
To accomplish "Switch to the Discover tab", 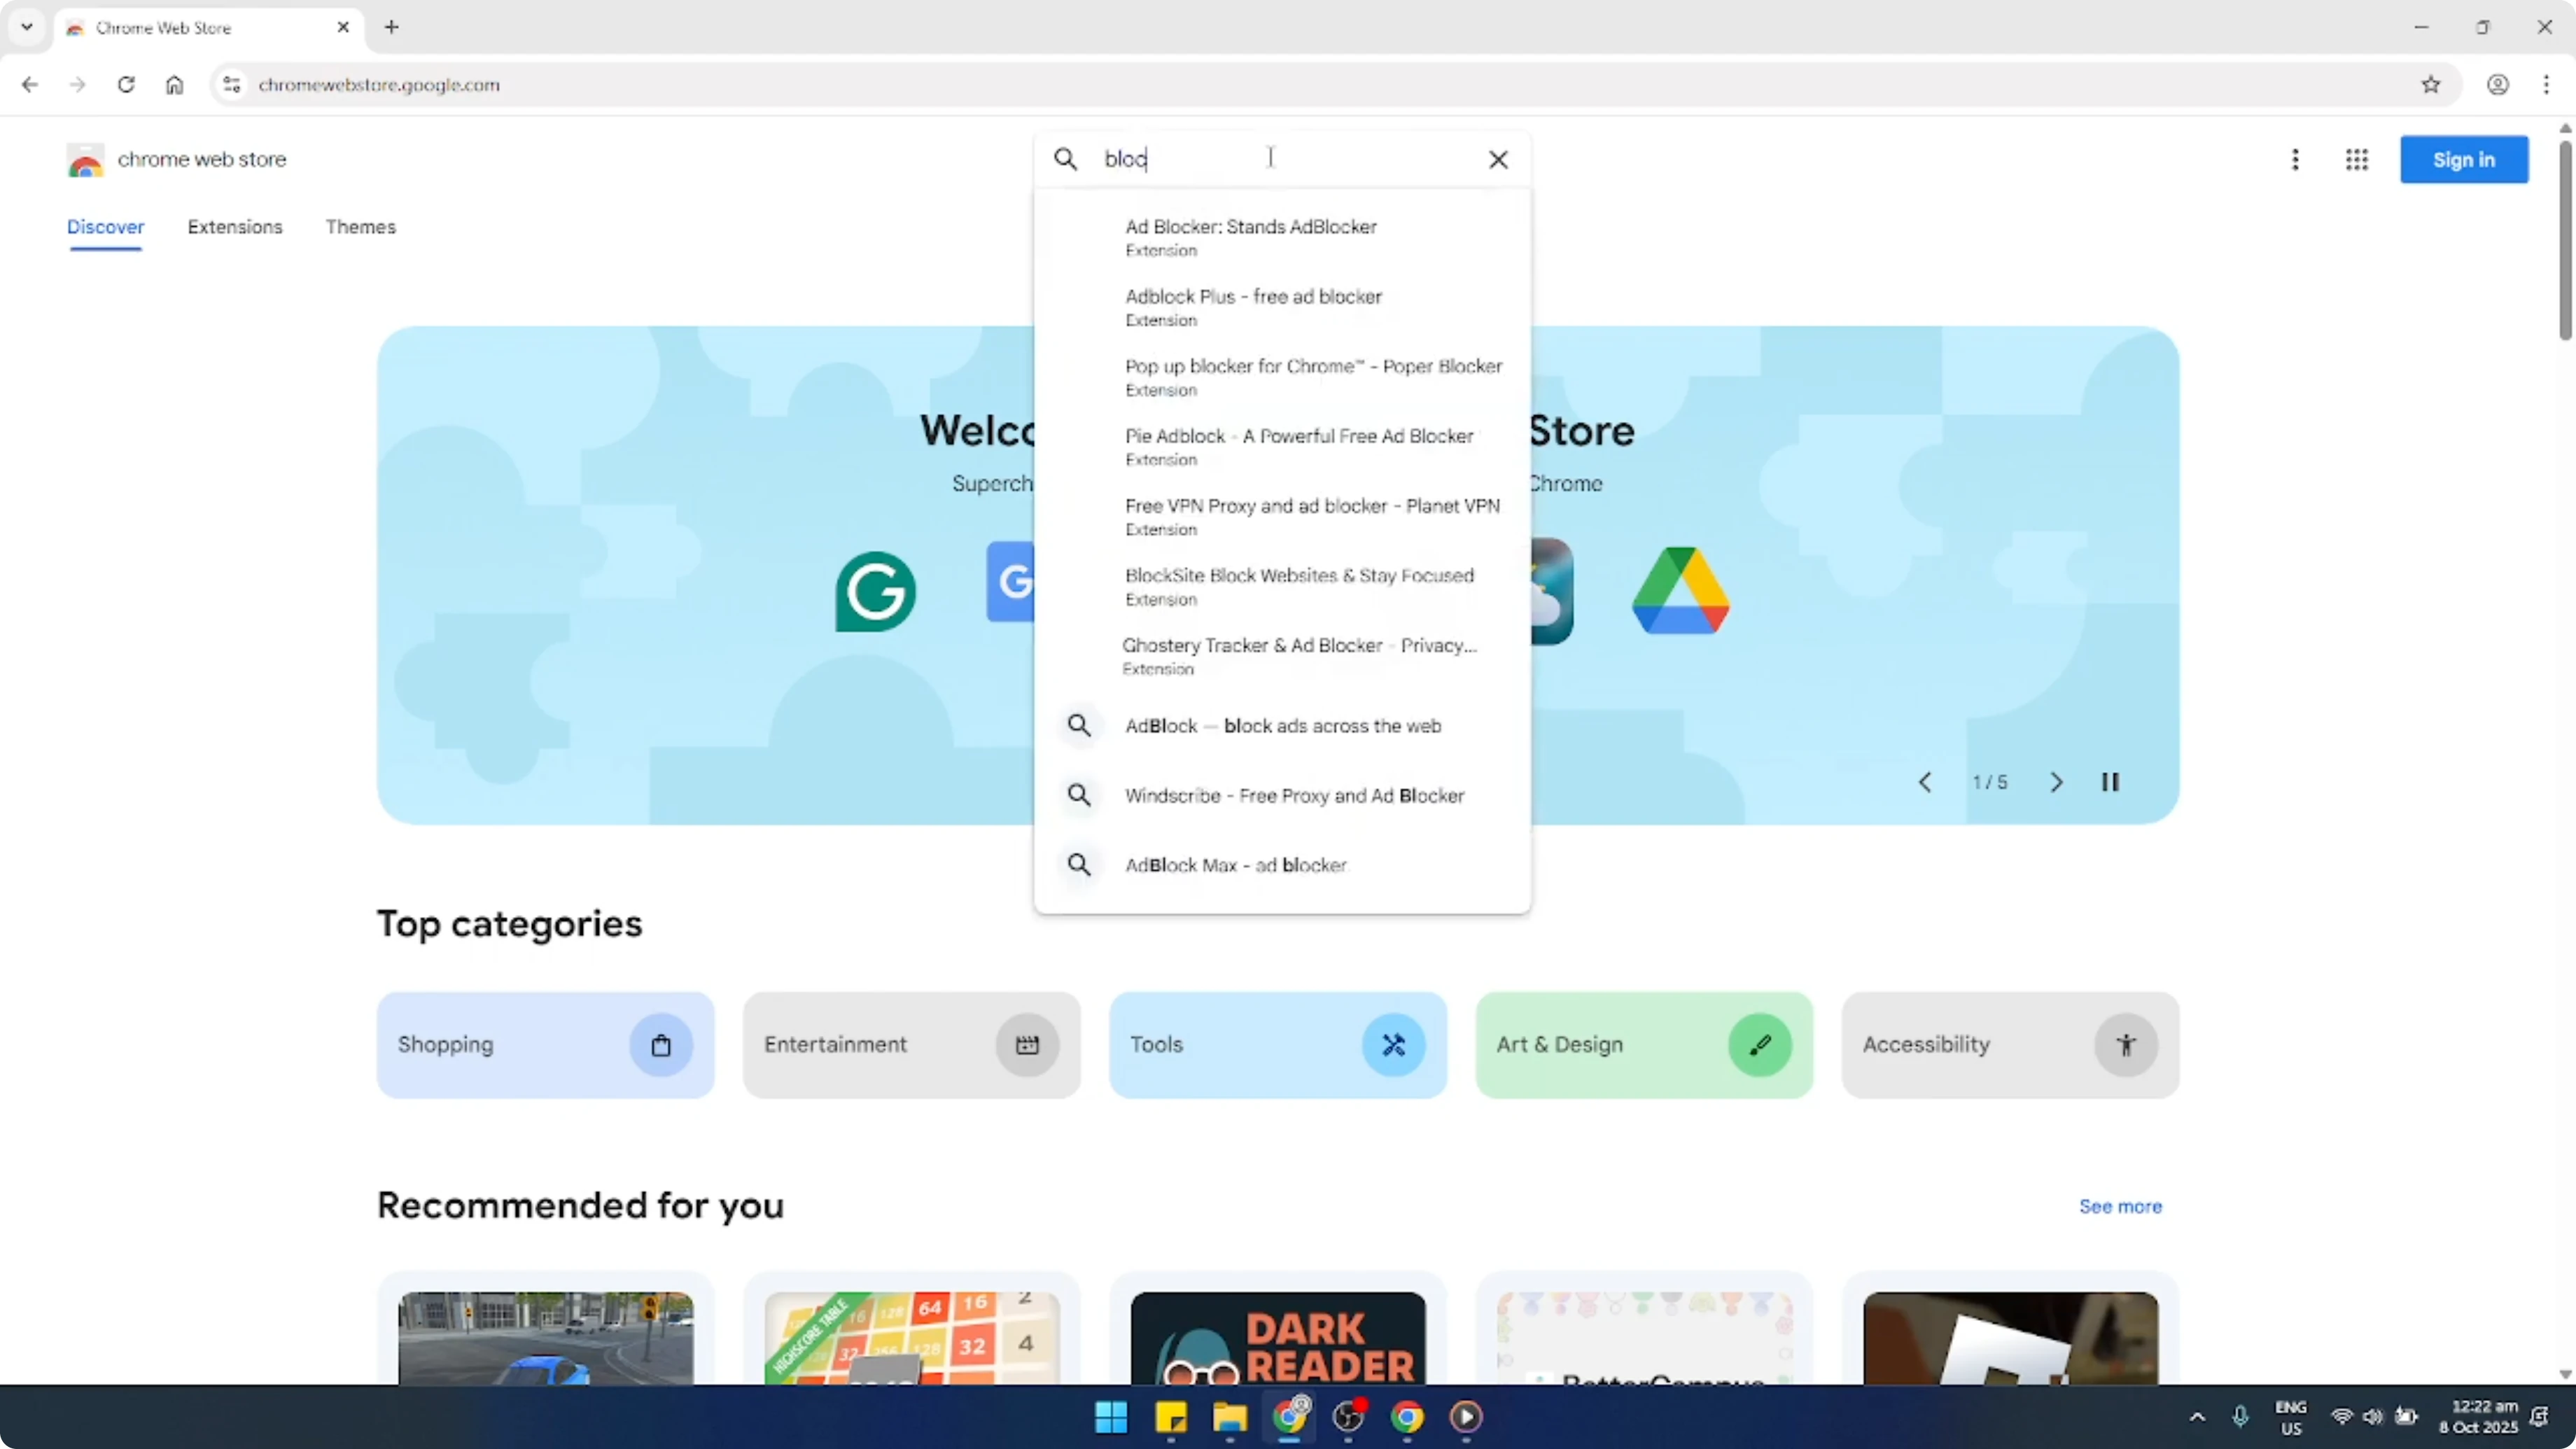I will pos(106,227).
